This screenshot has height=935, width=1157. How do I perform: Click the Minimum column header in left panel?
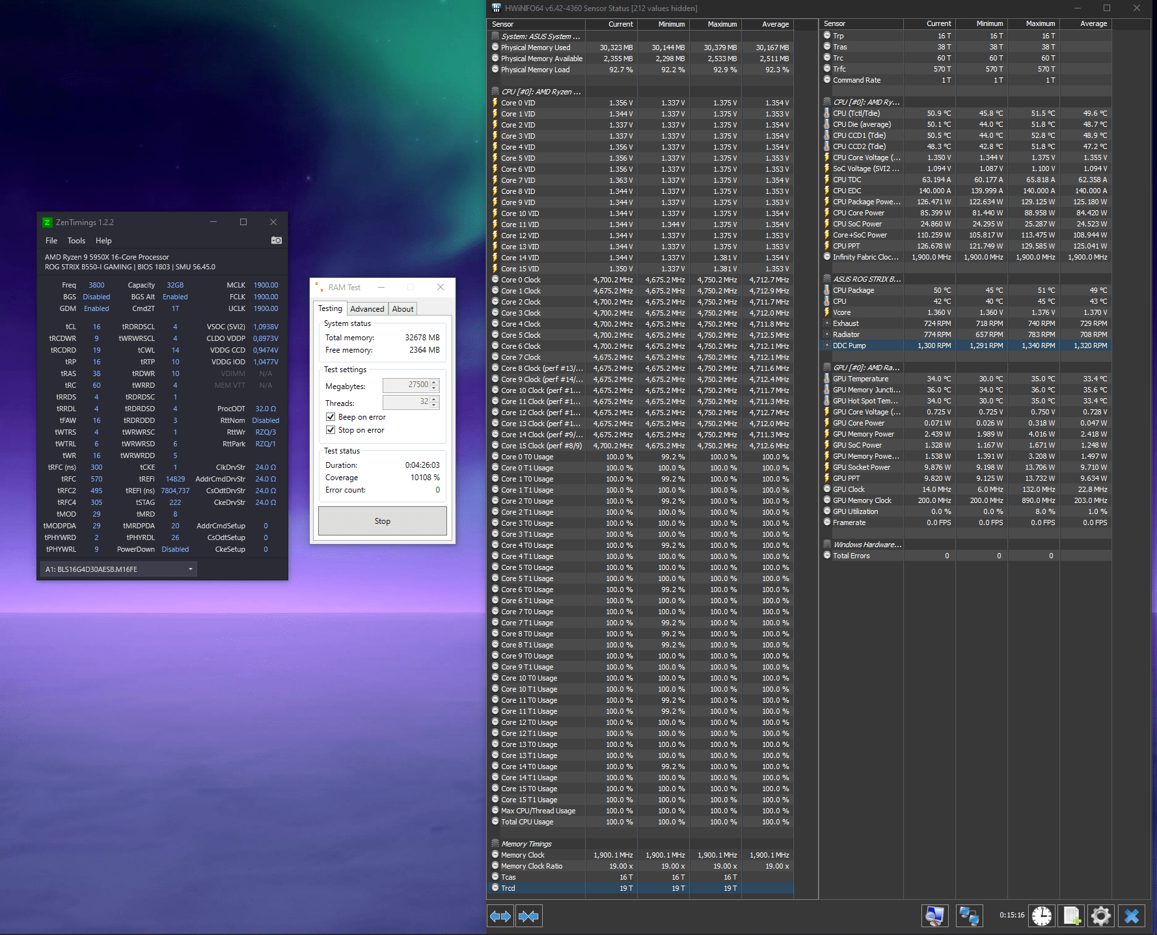(x=664, y=24)
